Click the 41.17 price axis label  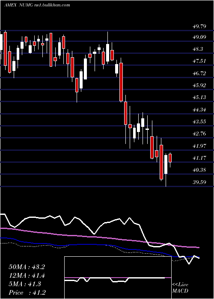[199, 158]
